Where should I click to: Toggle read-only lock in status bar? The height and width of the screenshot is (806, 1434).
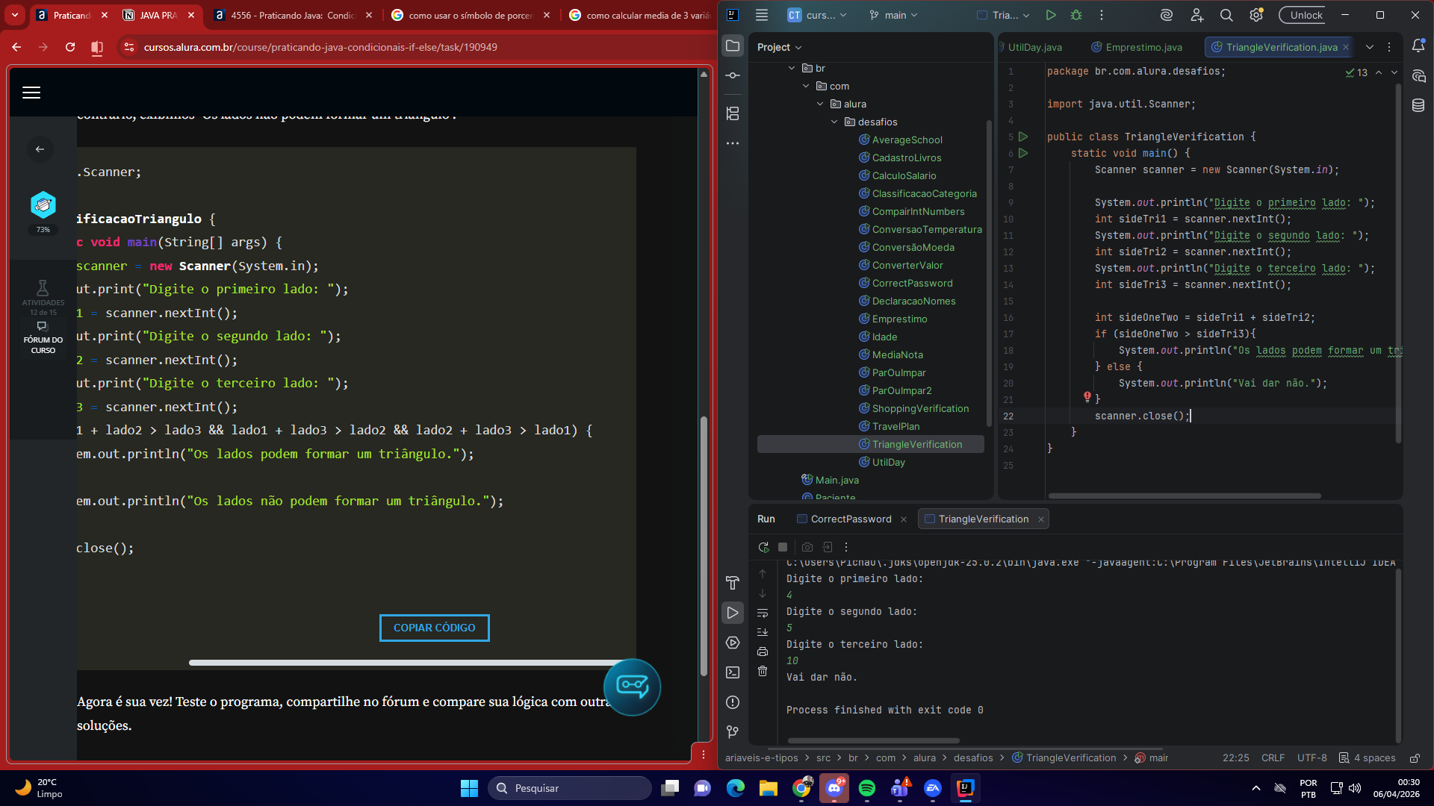[x=1415, y=757]
